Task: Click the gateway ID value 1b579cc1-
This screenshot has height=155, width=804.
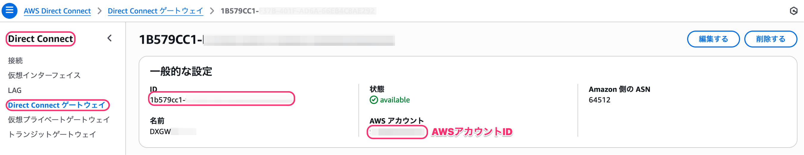Action: [221, 100]
